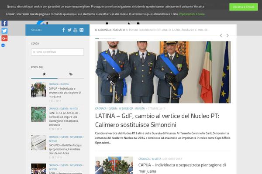This screenshot has height=174, width=262.
Task: Share on Facebook from floating sidebar
Action: click(x=4, y=23)
